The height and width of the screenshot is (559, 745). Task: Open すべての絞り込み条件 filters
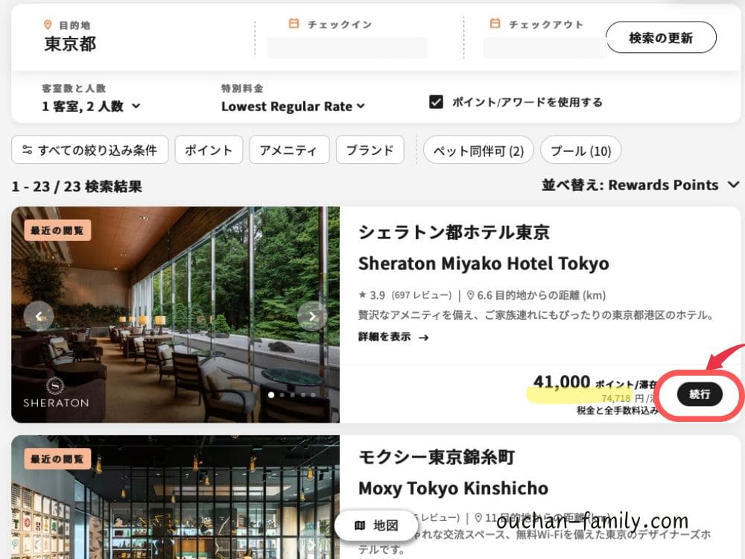90,151
